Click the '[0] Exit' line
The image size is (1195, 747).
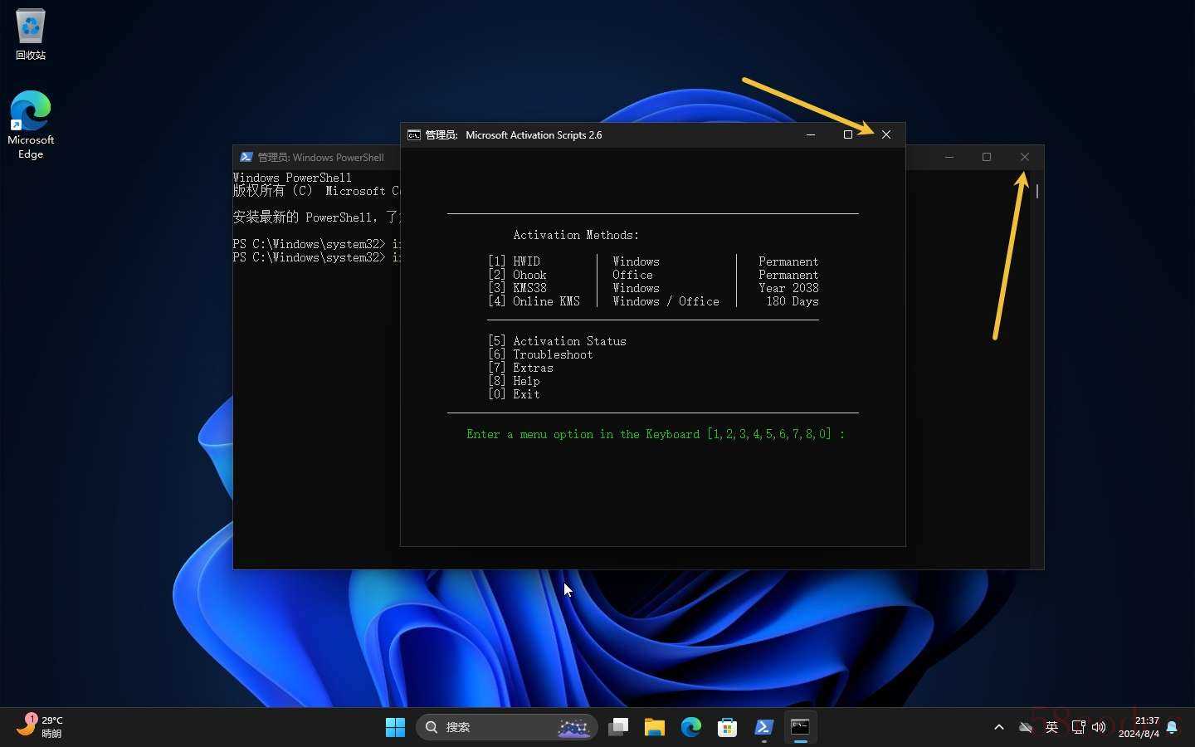[x=515, y=394]
